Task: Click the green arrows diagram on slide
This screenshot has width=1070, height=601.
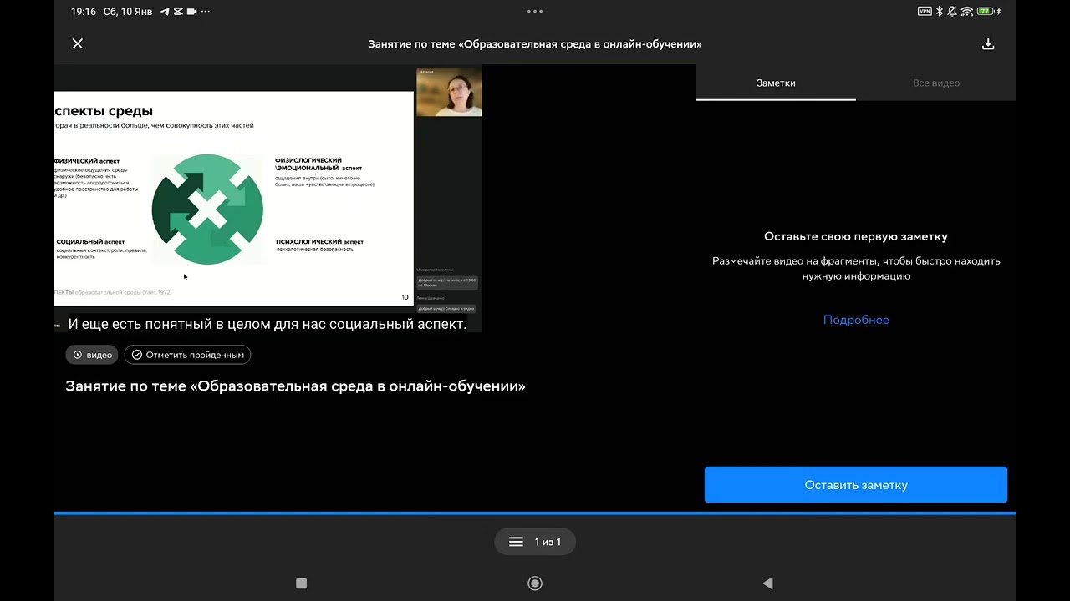Action: click(x=207, y=210)
